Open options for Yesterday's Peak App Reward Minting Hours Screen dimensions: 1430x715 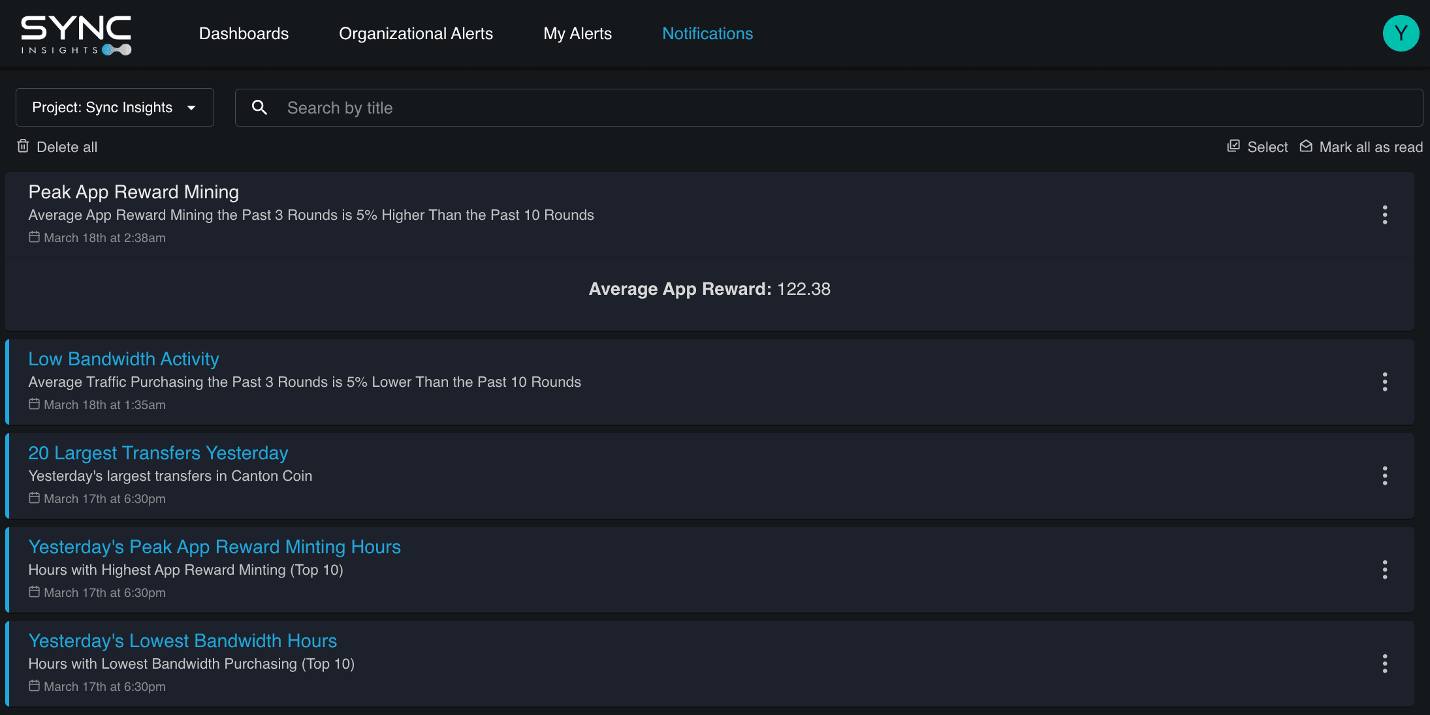[1385, 570]
